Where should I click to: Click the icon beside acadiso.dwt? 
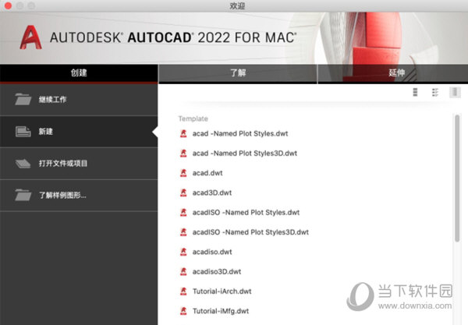coord(183,252)
